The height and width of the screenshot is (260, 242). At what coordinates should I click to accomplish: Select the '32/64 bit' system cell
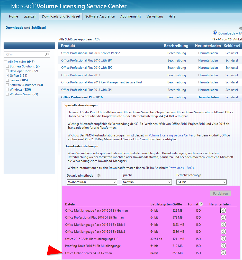pos(156,239)
